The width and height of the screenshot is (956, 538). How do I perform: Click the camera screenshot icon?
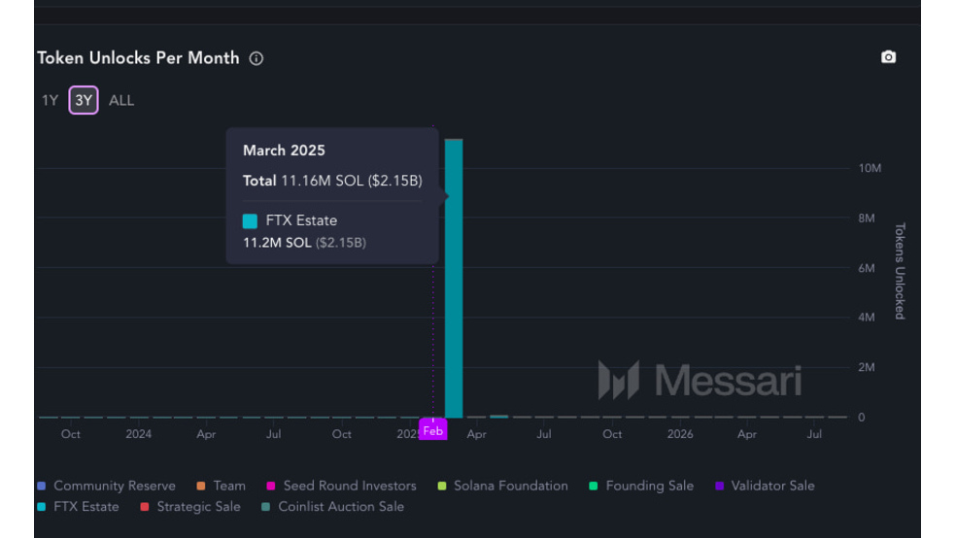click(888, 57)
